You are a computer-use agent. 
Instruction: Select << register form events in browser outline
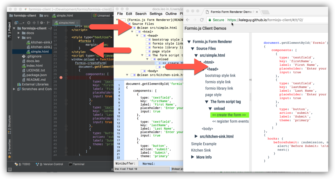pyautogui.click(x=230, y=121)
